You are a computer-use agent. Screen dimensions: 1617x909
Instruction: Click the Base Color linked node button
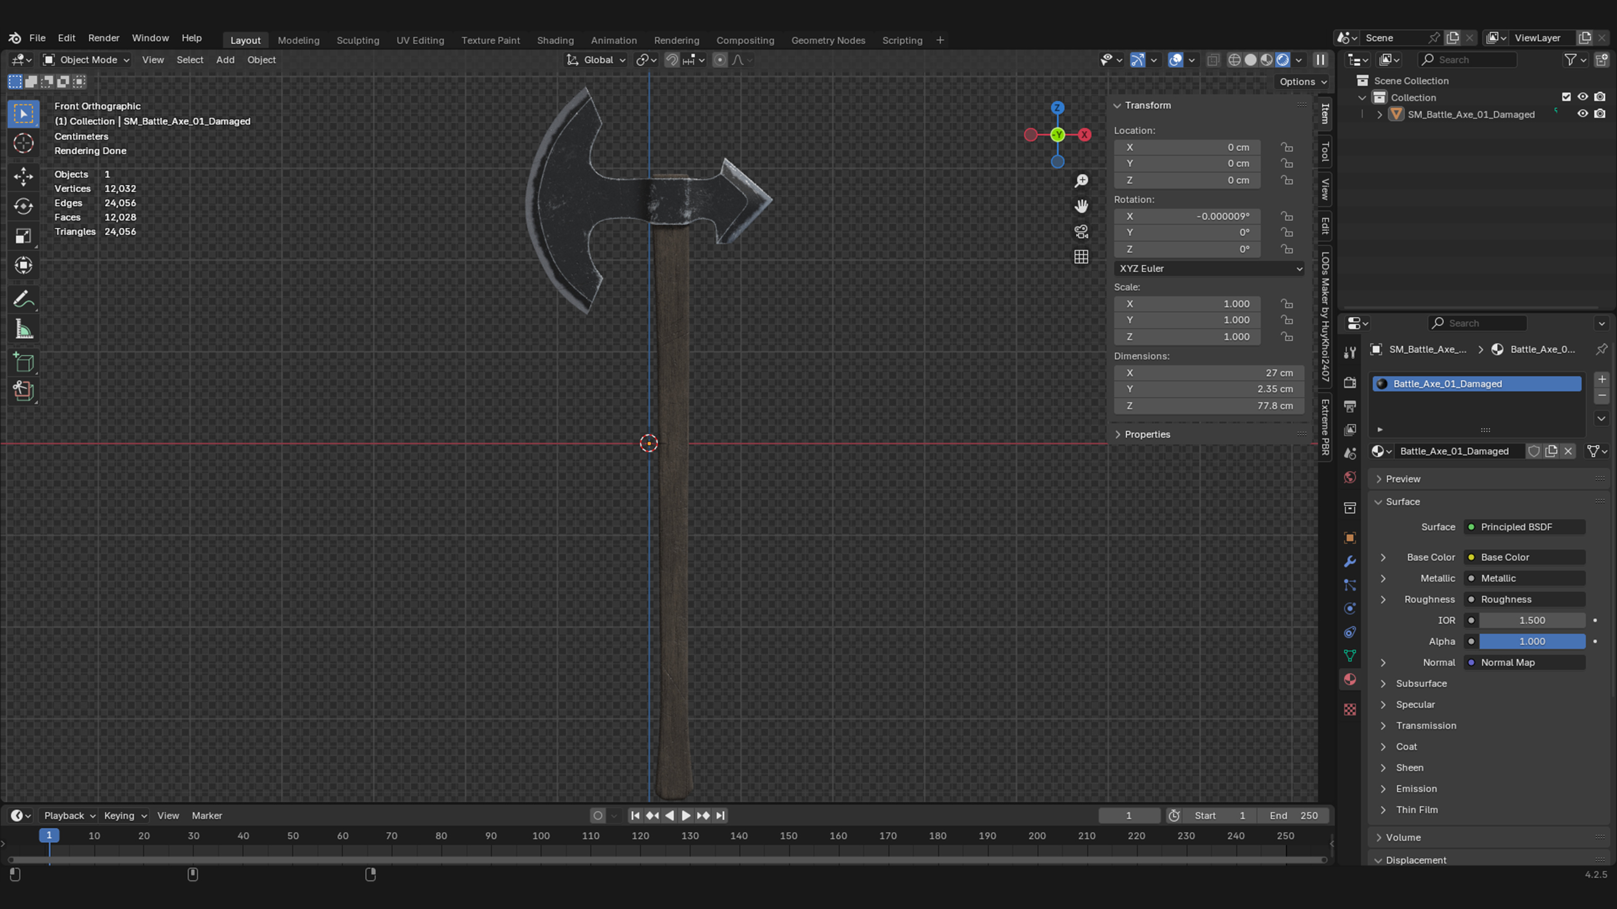pyautogui.click(x=1524, y=557)
